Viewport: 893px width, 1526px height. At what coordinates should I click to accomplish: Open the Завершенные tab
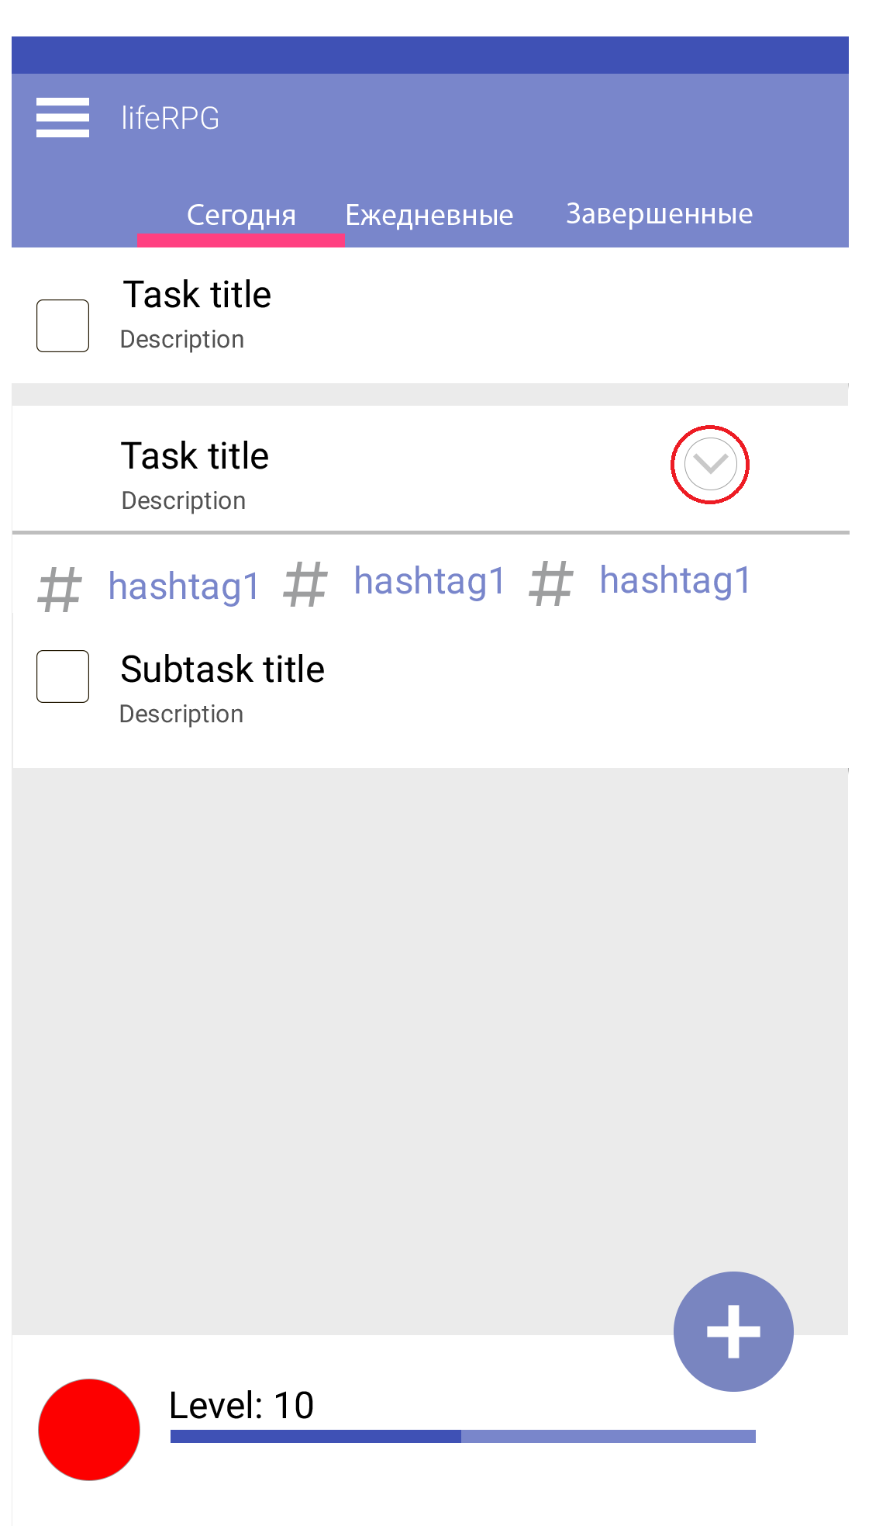[x=659, y=214]
